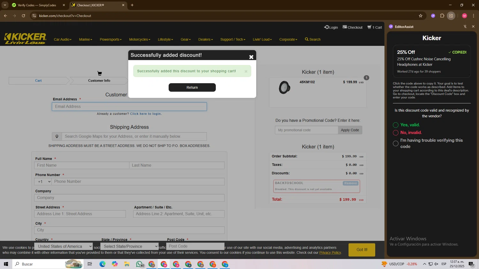Viewport: 479px width, 269px height.
Task: Expand the Lifestyle menu
Action: [165, 40]
